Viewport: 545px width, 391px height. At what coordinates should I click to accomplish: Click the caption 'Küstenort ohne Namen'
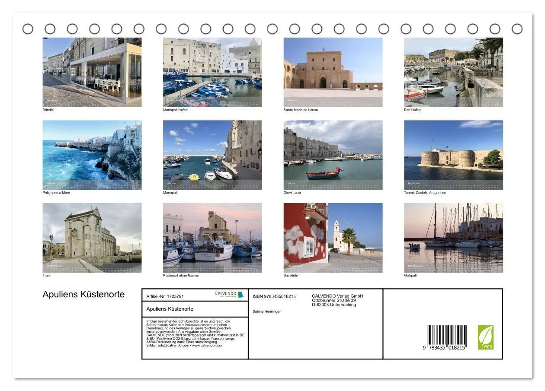181,275
